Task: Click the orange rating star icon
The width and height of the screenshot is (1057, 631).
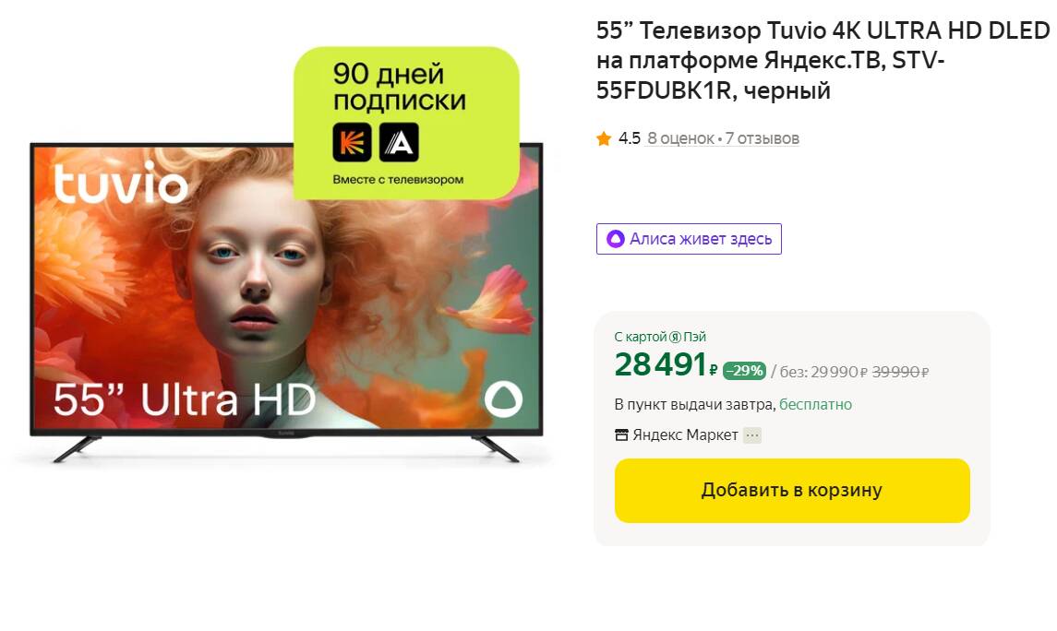Action: [x=604, y=138]
